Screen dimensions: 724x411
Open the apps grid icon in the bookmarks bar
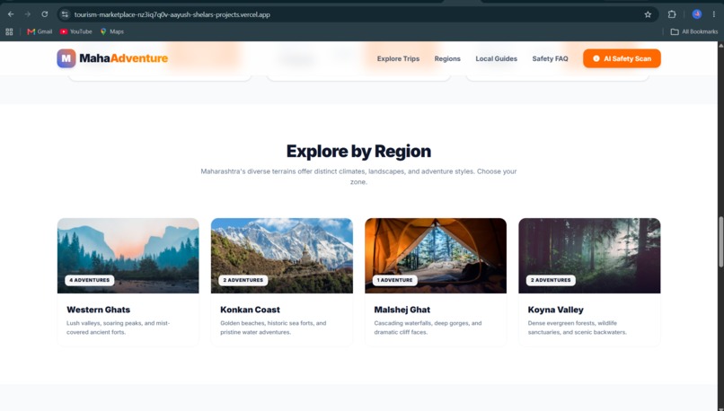(9, 31)
